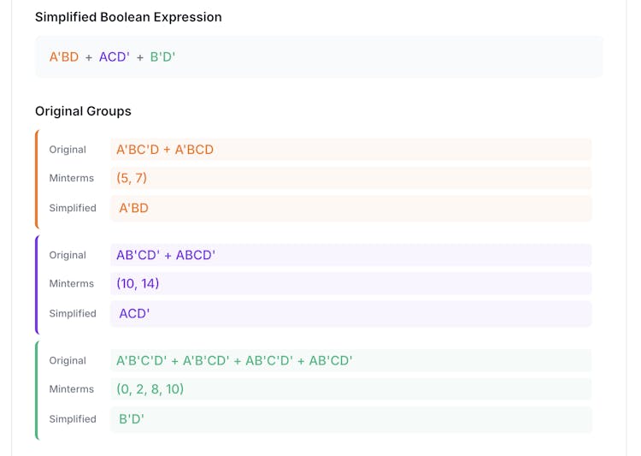Click the green group's left color bar
The height and width of the screenshot is (456, 641).
[x=37, y=390]
